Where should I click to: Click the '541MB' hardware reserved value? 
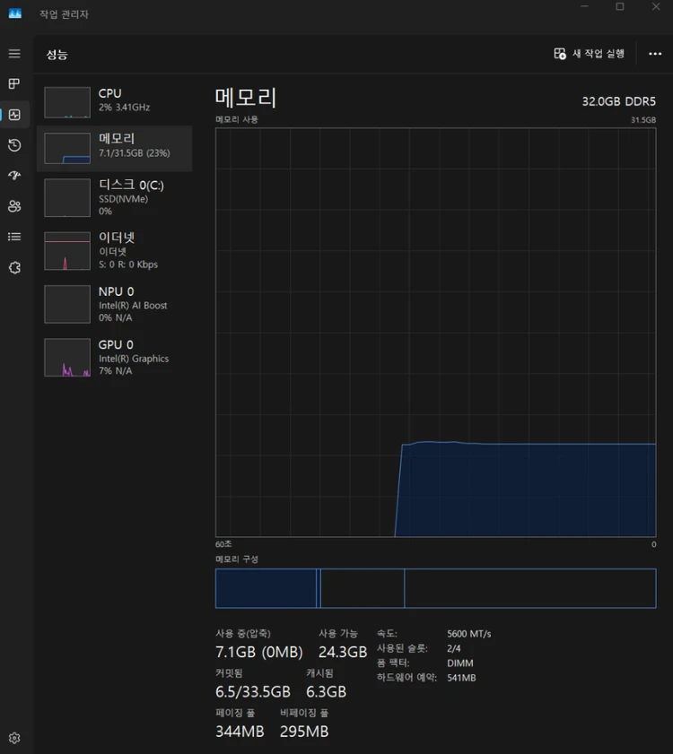pos(461,678)
